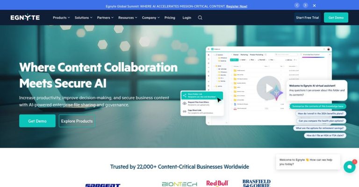Go to next announcement banner arrow
The image size is (359, 187).
point(305,5)
